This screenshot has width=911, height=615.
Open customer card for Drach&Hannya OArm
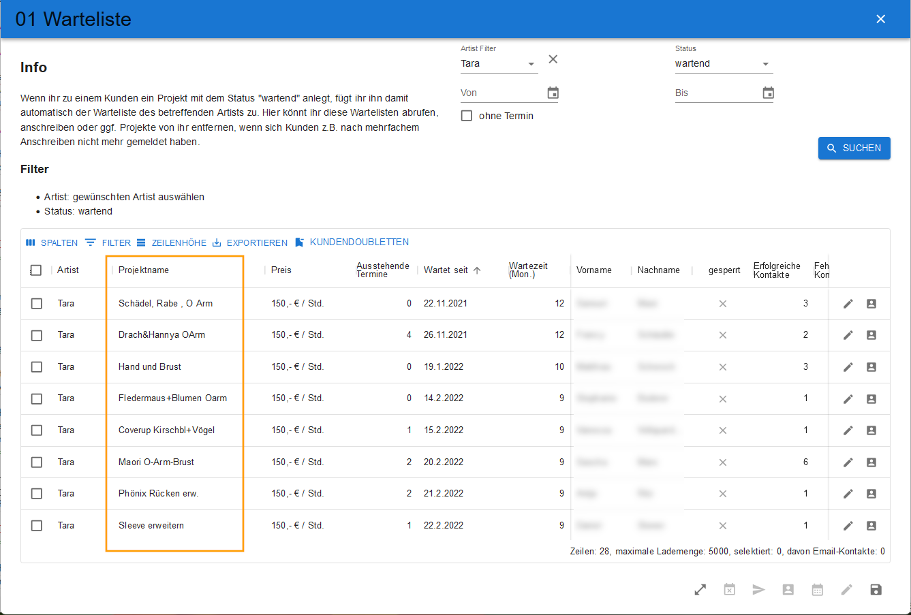(871, 335)
